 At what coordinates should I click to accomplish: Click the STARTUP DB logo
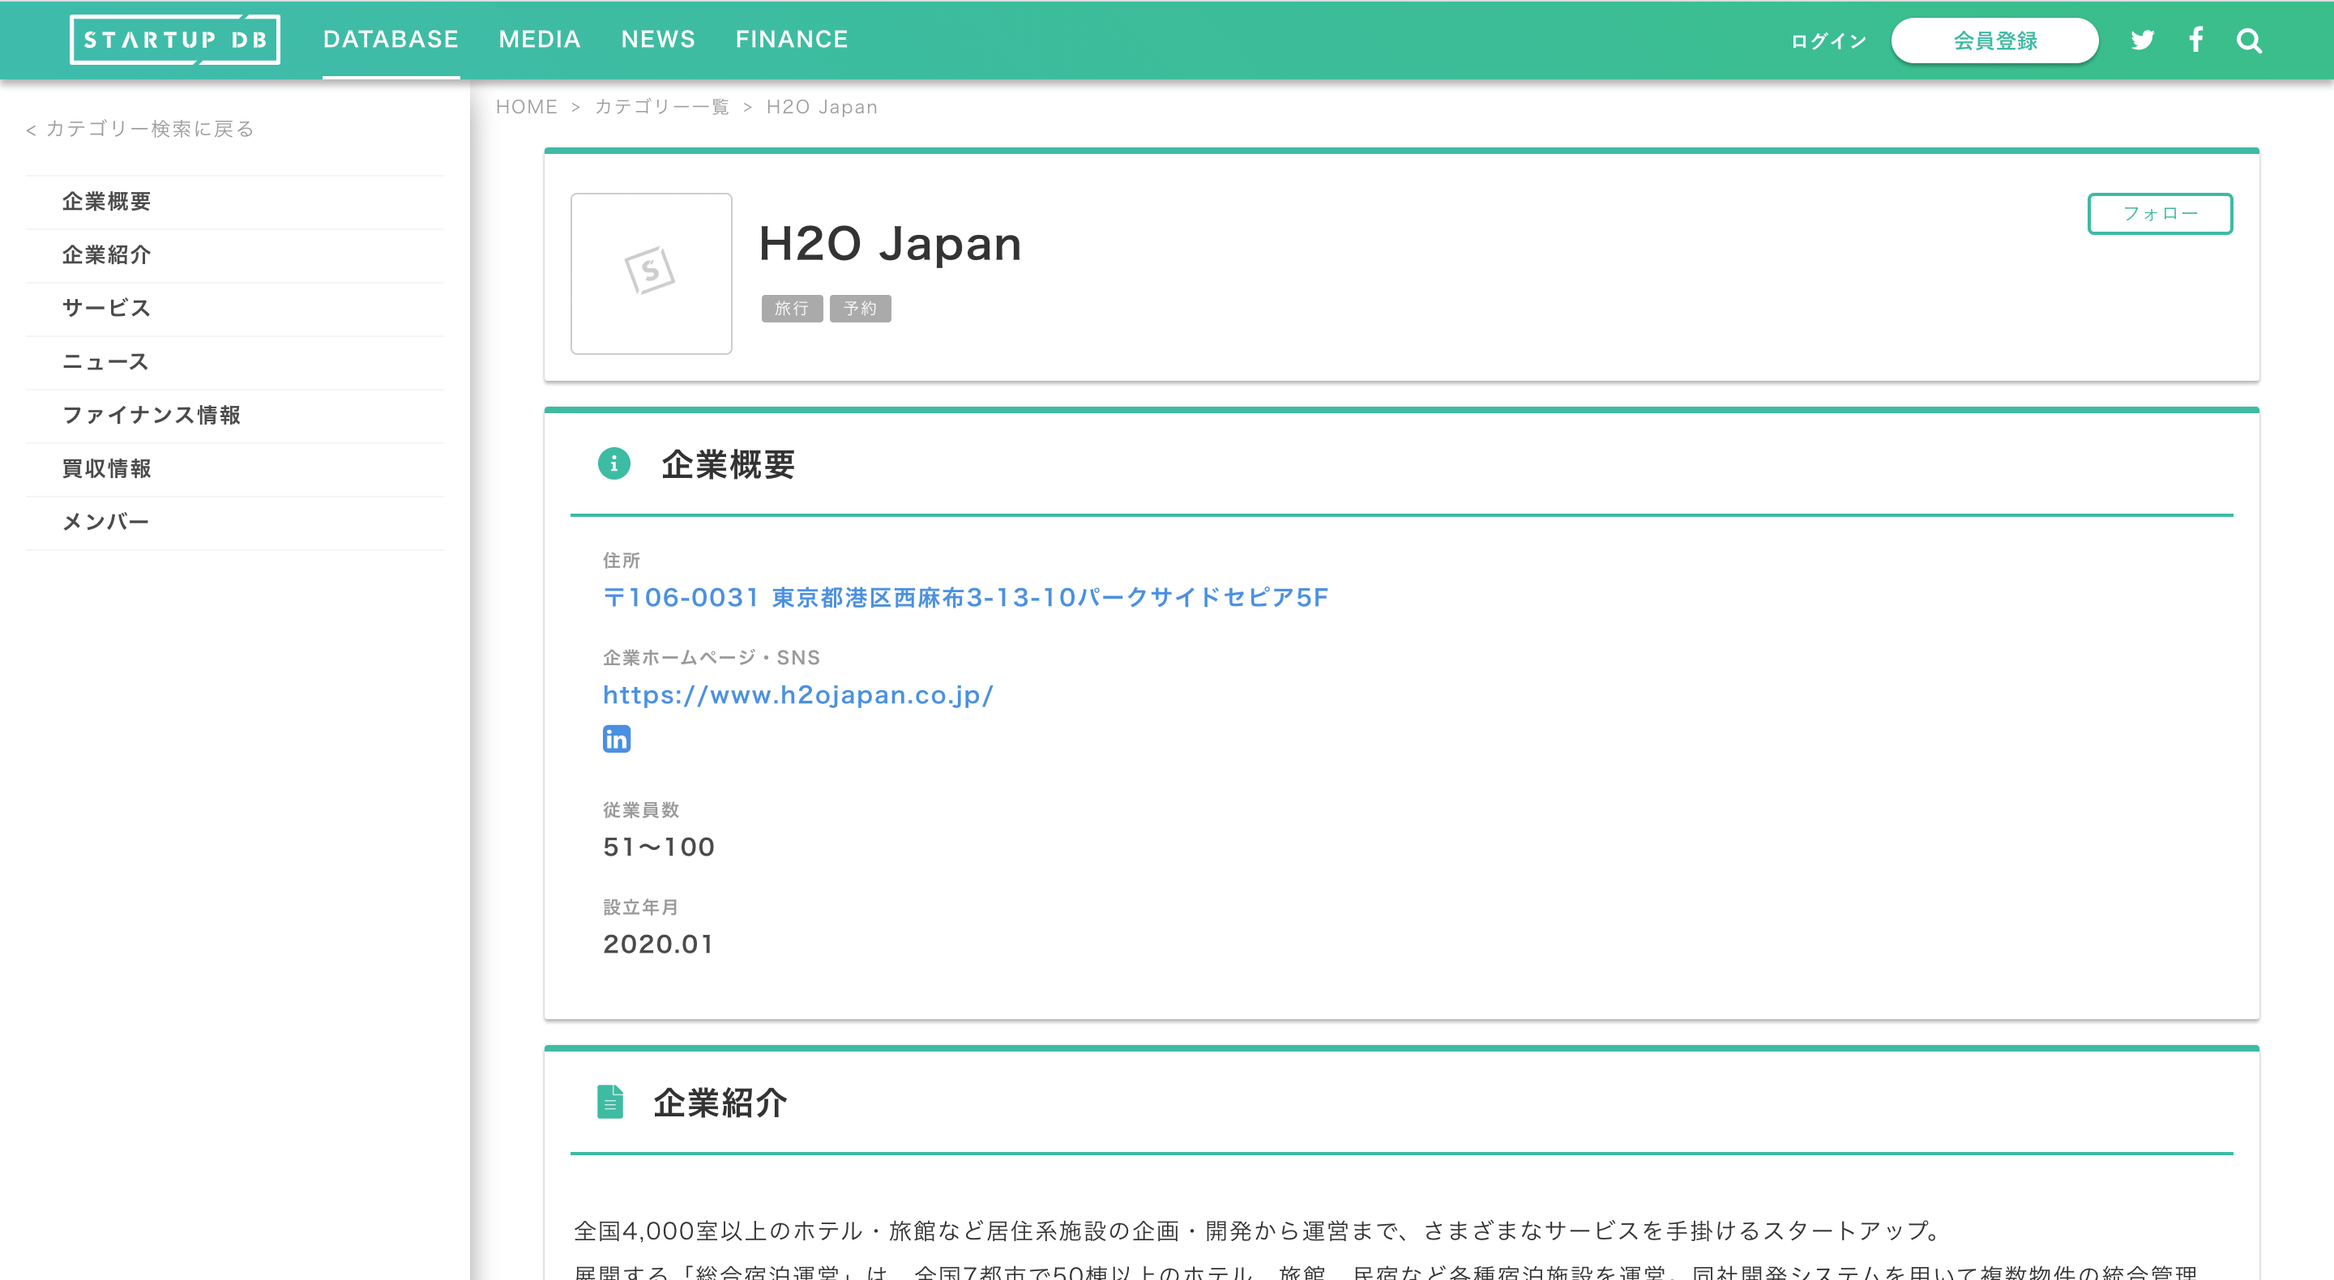click(175, 40)
